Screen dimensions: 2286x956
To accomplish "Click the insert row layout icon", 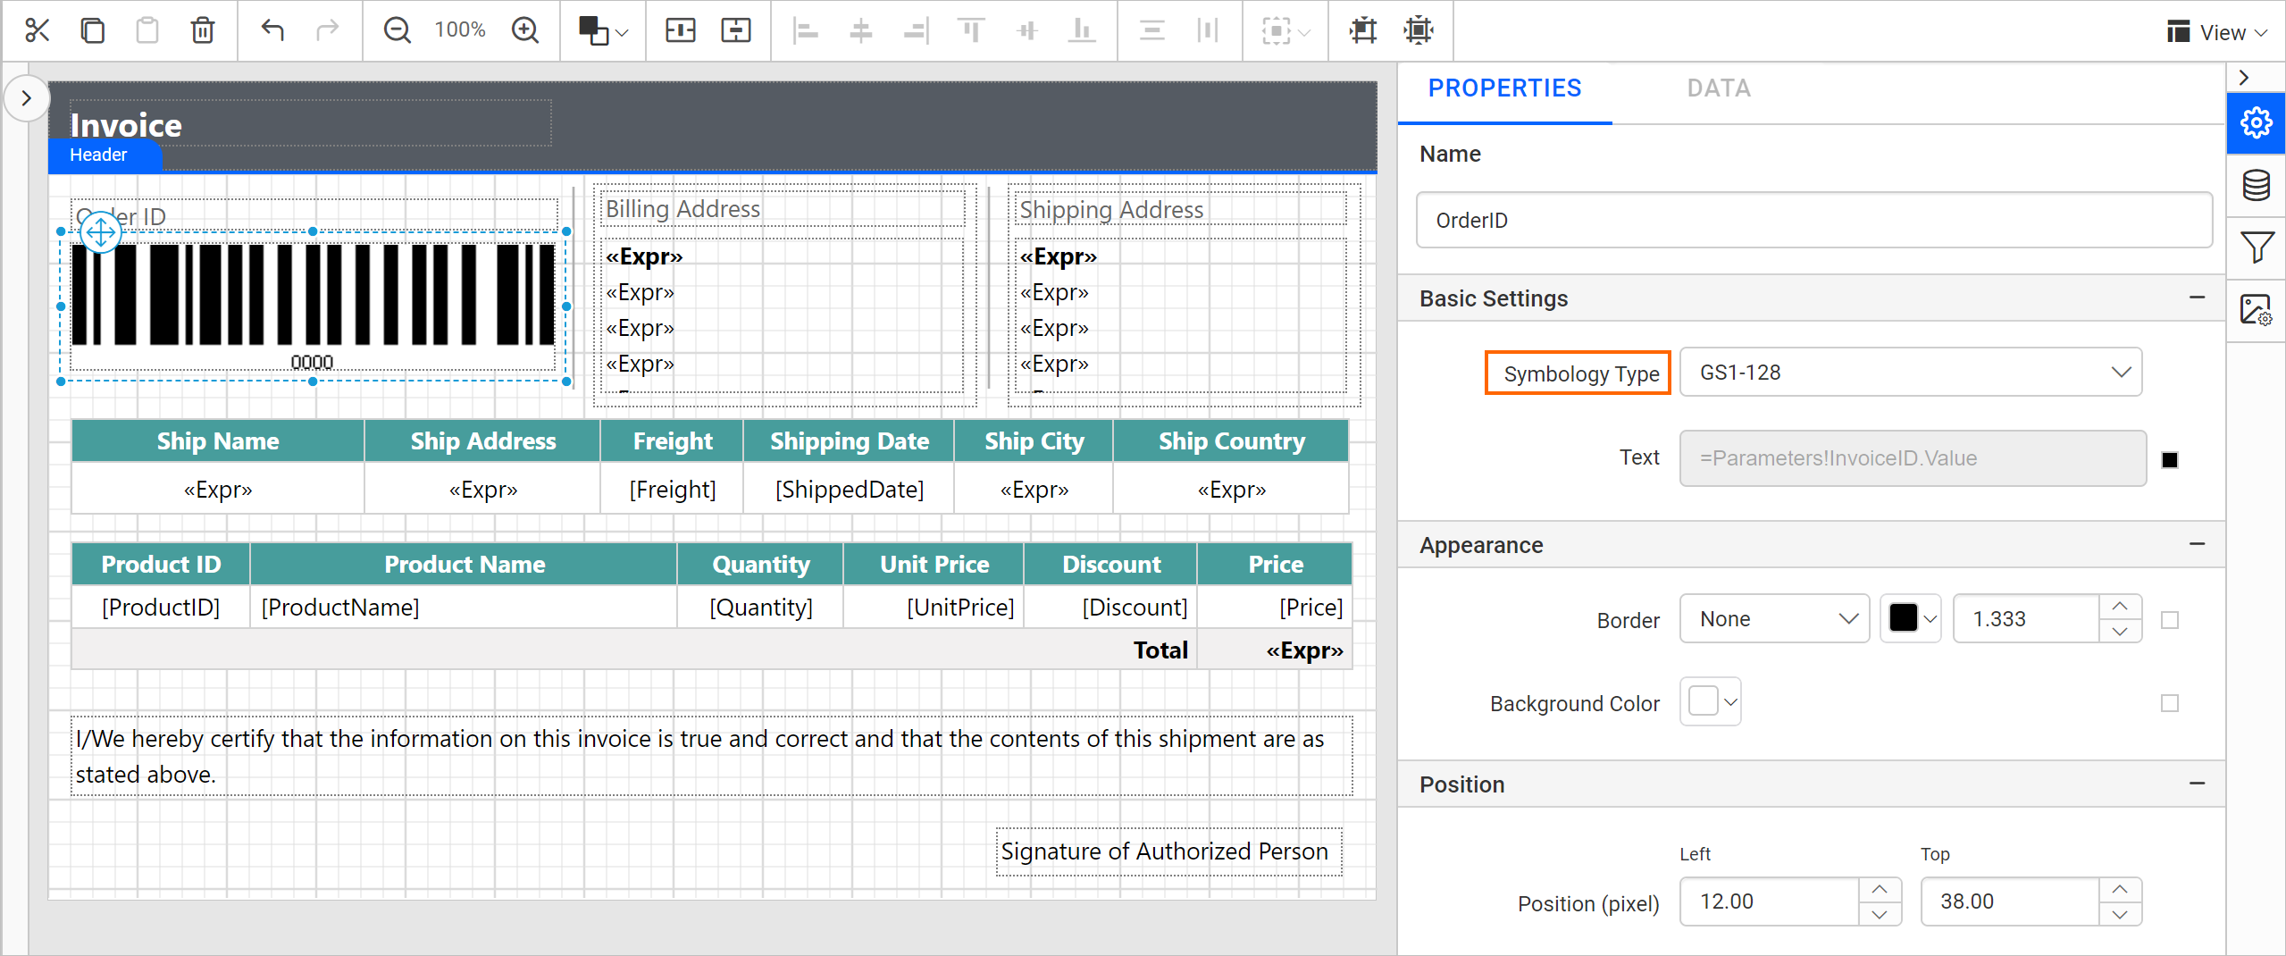I will 736,30.
